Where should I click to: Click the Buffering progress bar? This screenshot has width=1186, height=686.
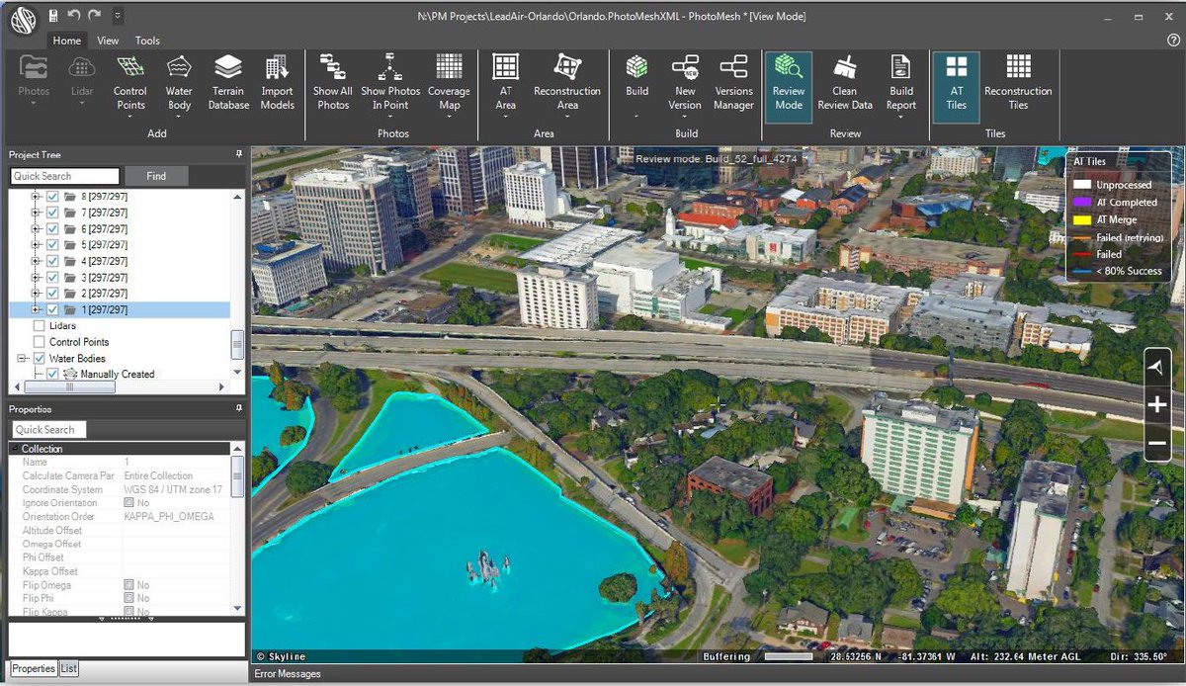(789, 656)
